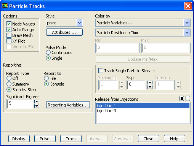Click the Skip value field
194x146 pixels.
tap(136, 85)
